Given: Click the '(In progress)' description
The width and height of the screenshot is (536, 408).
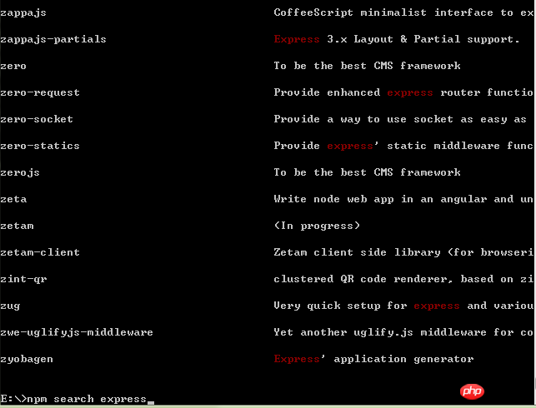Looking at the screenshot, I should pyautogui.click(x=317, y=226).
